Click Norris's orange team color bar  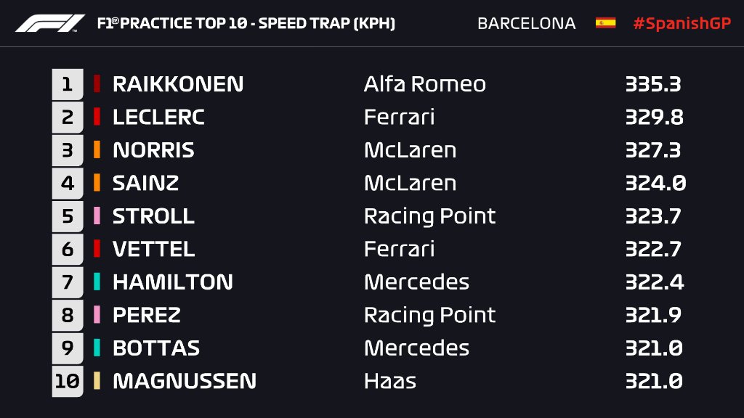pos(97,149)
